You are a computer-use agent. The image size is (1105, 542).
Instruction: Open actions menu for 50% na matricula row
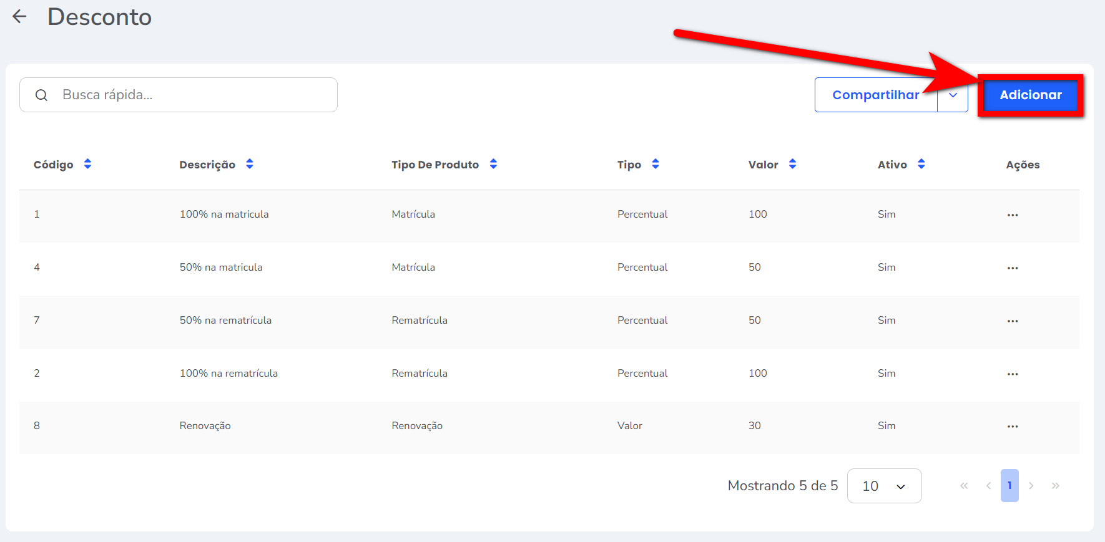[x=1012, y=268]
